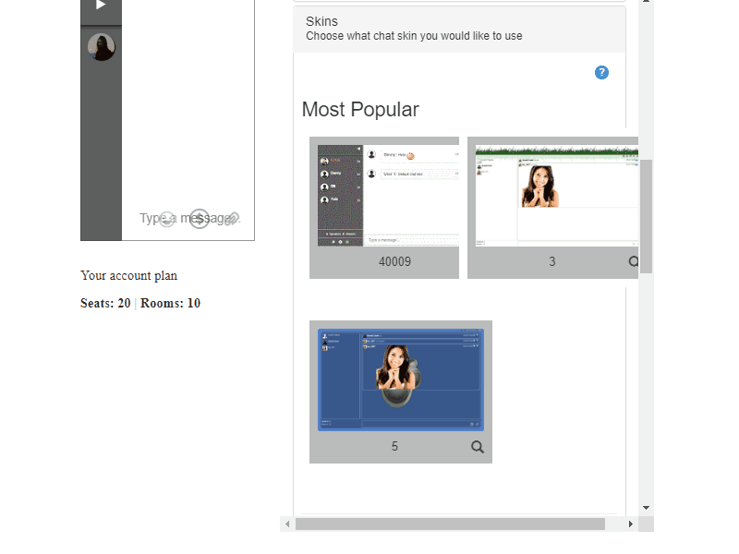The width and height of the screenshot is (739, 554).
Task: Click horizontal scrollbar right arrow
Action: (x=631, y=524)
